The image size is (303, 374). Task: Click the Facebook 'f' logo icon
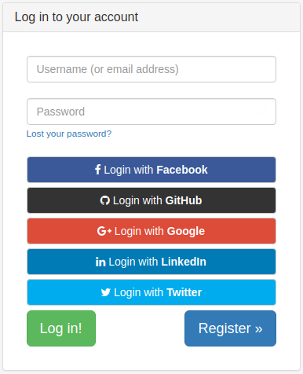point(98,170)
